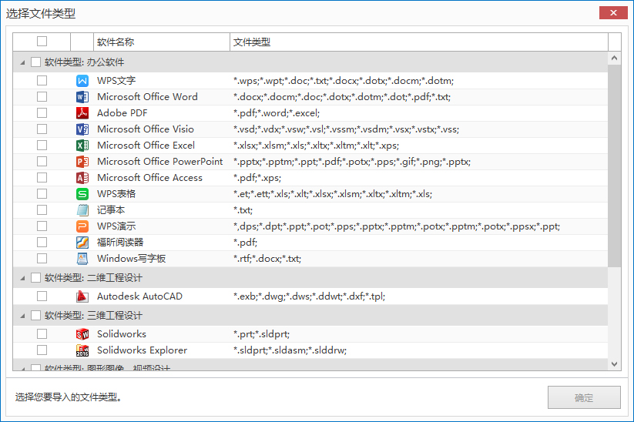Check the select-all checkbox in header
Image resolution: width=634 pixels, height=422 pixels.
click(42, 42)
